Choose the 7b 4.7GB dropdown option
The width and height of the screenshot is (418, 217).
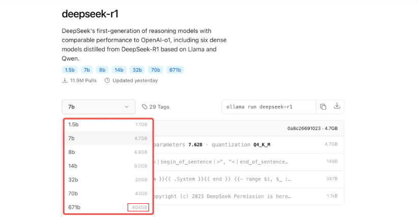[x=108, y=138]
